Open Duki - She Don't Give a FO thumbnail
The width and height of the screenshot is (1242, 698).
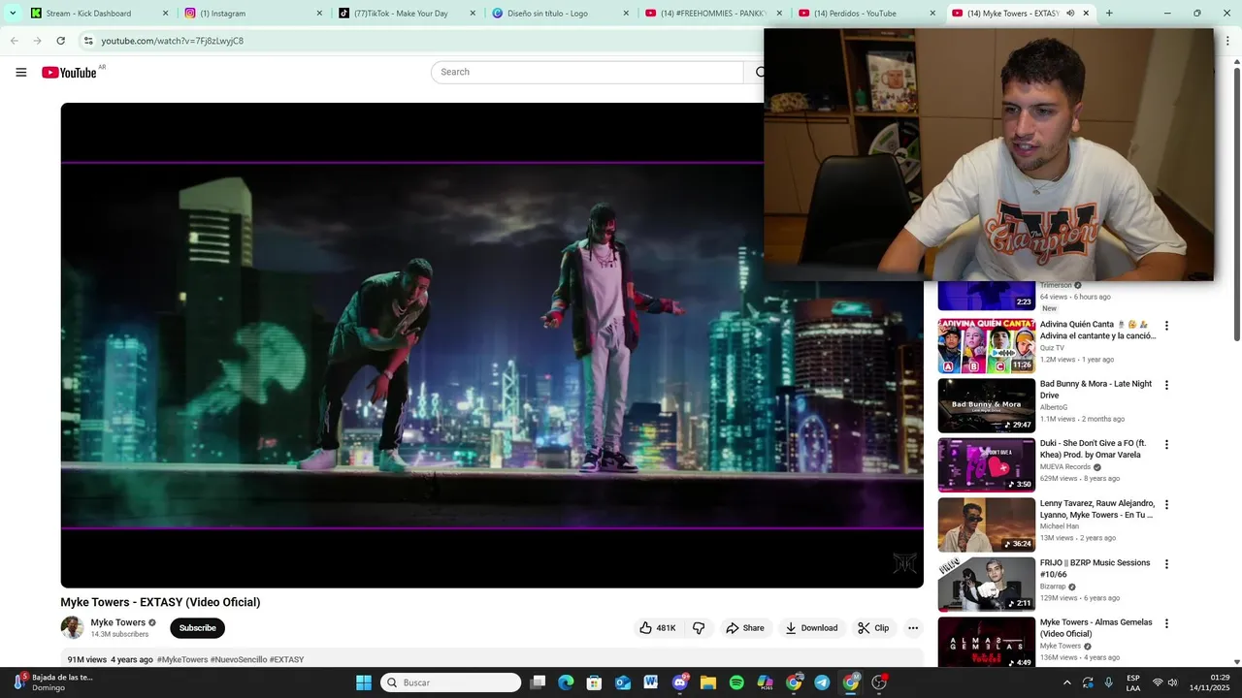pyautogui.click(x=986, y=465)
